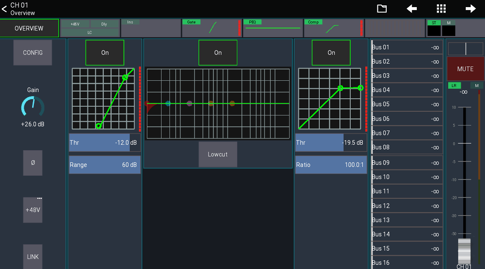Toggle the phase invert Ø button
The height and width of the screenshot is (269, 485).
pos(33,163)
